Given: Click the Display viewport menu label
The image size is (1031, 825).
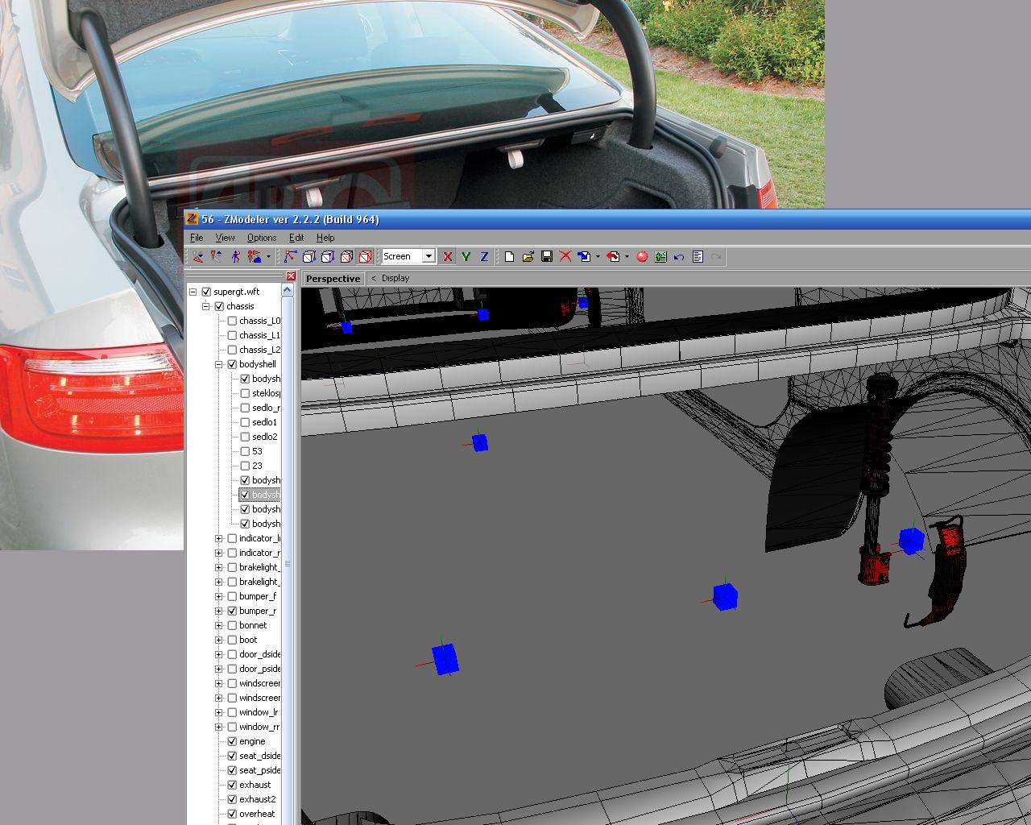Looking at the screenshot, I should [x=395, y=278].
